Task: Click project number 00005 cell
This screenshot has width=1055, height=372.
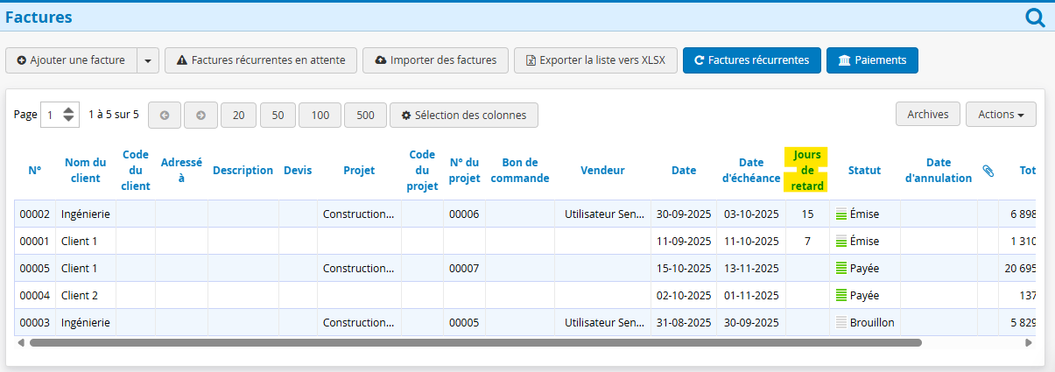Action: [464, 322]
